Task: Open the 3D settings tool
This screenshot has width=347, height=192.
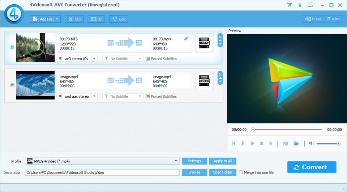Action: pos(96,19)
